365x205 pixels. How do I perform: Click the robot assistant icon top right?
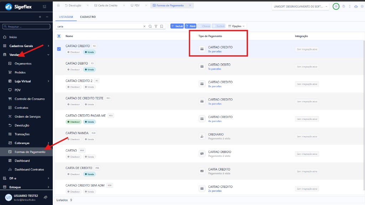(356, 6)
